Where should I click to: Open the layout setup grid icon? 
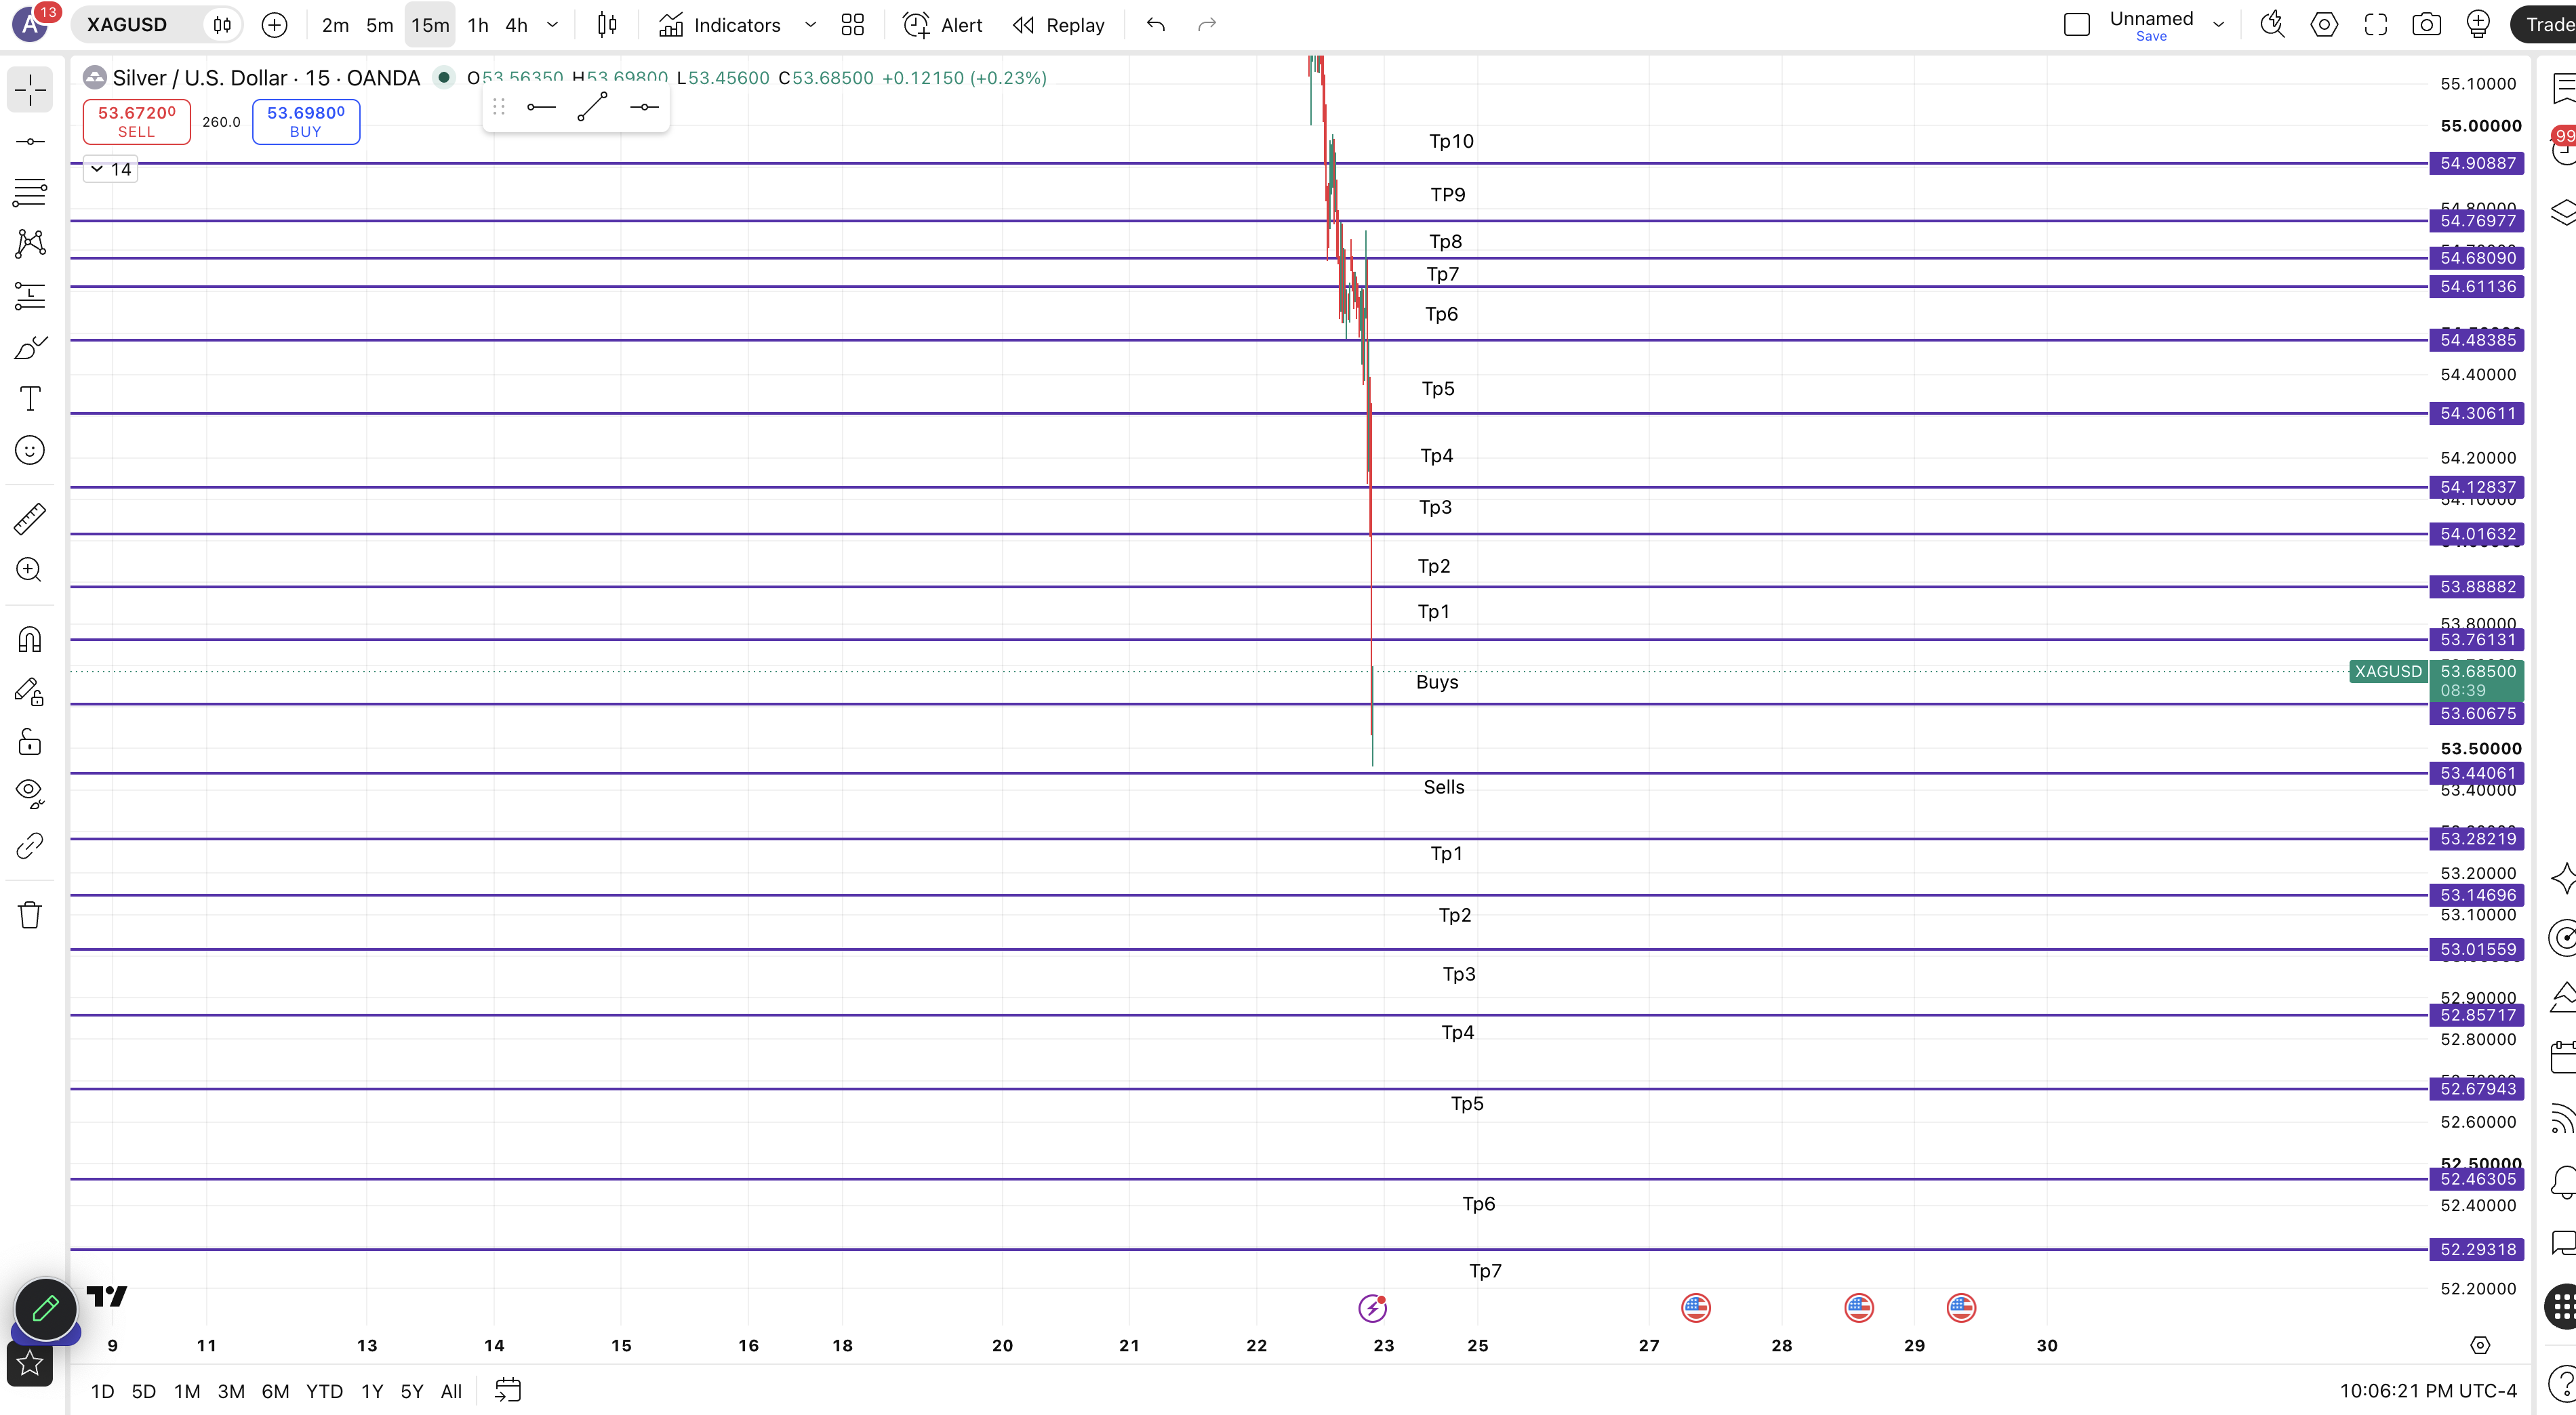pyautogui.click(x=852, y=25)
